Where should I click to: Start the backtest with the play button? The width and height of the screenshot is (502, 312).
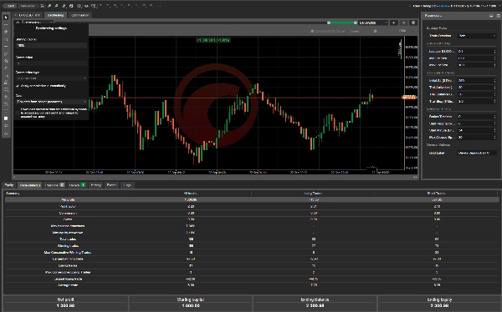pos(394,23)
